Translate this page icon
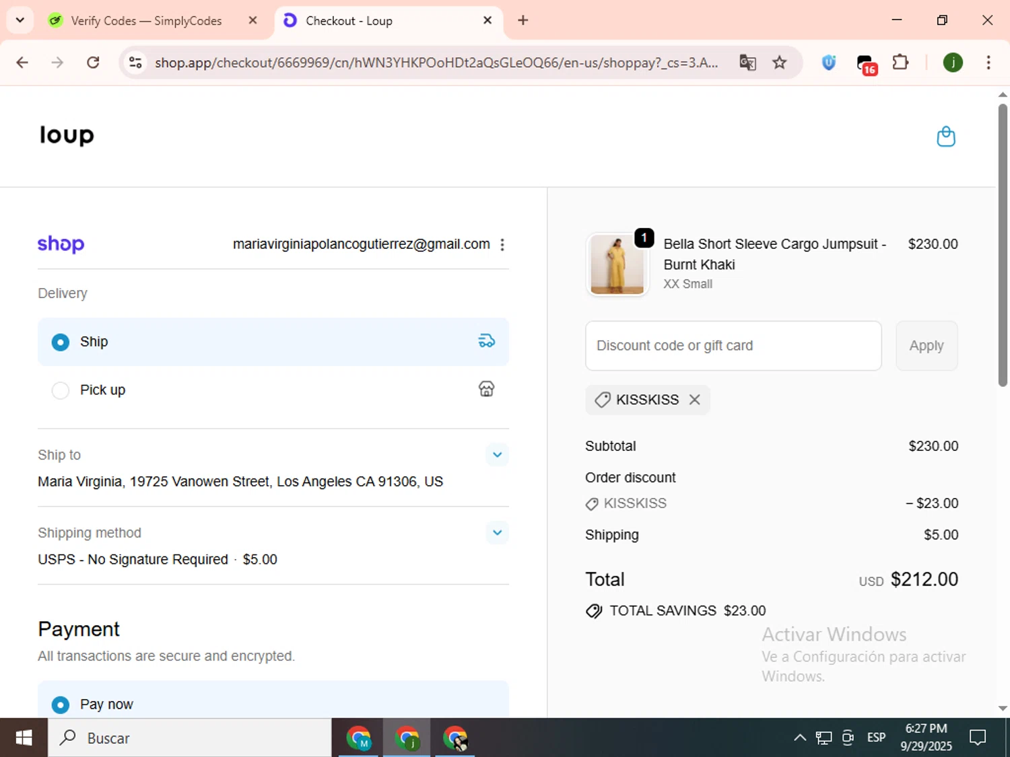Viewport: 1010px width, 757px height. click(747, 63)
